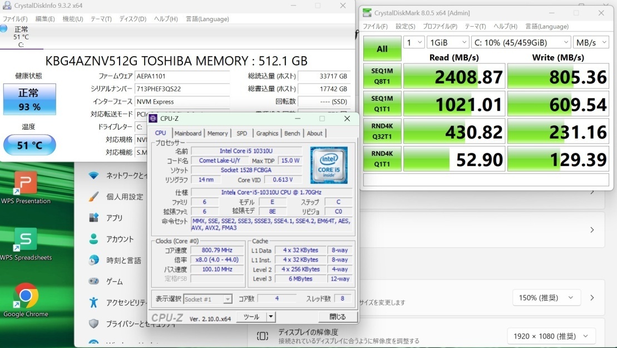This screenshot has height=348, width=617.
Task: Click the network settings Wi-Fi icon
Action: pos(93,175)
